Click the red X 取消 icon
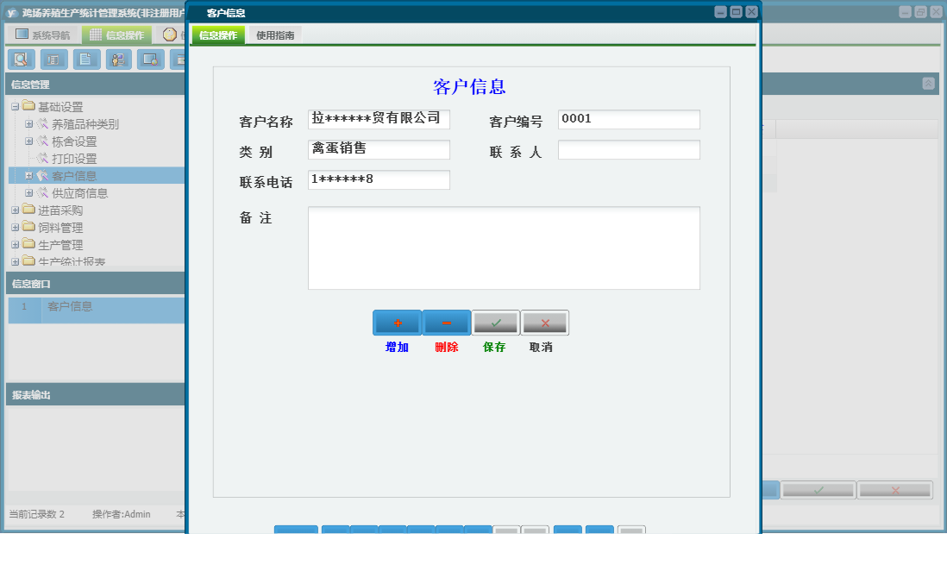Viewport: 947px width, 565px height. 544,322
